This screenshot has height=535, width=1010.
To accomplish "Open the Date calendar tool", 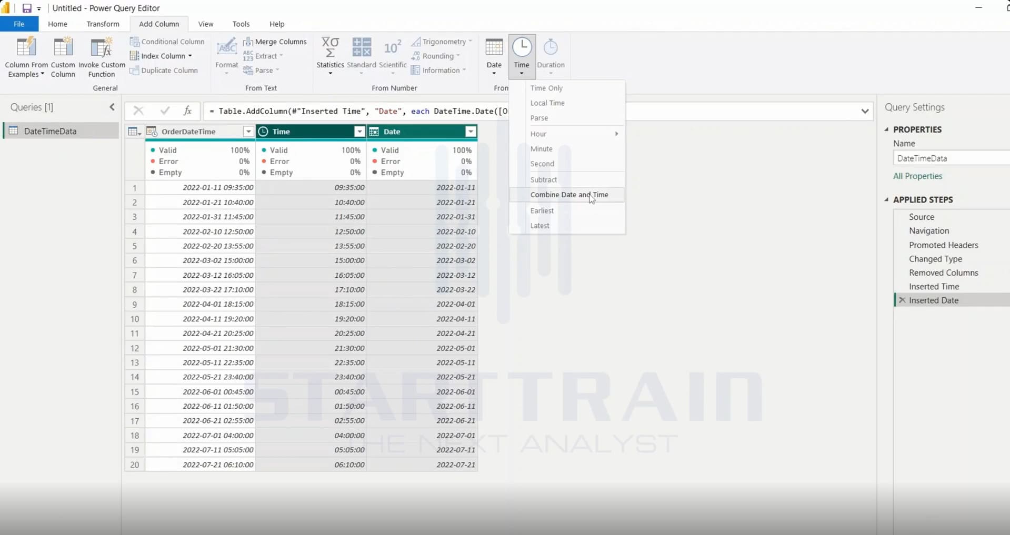I will (494, 56).
